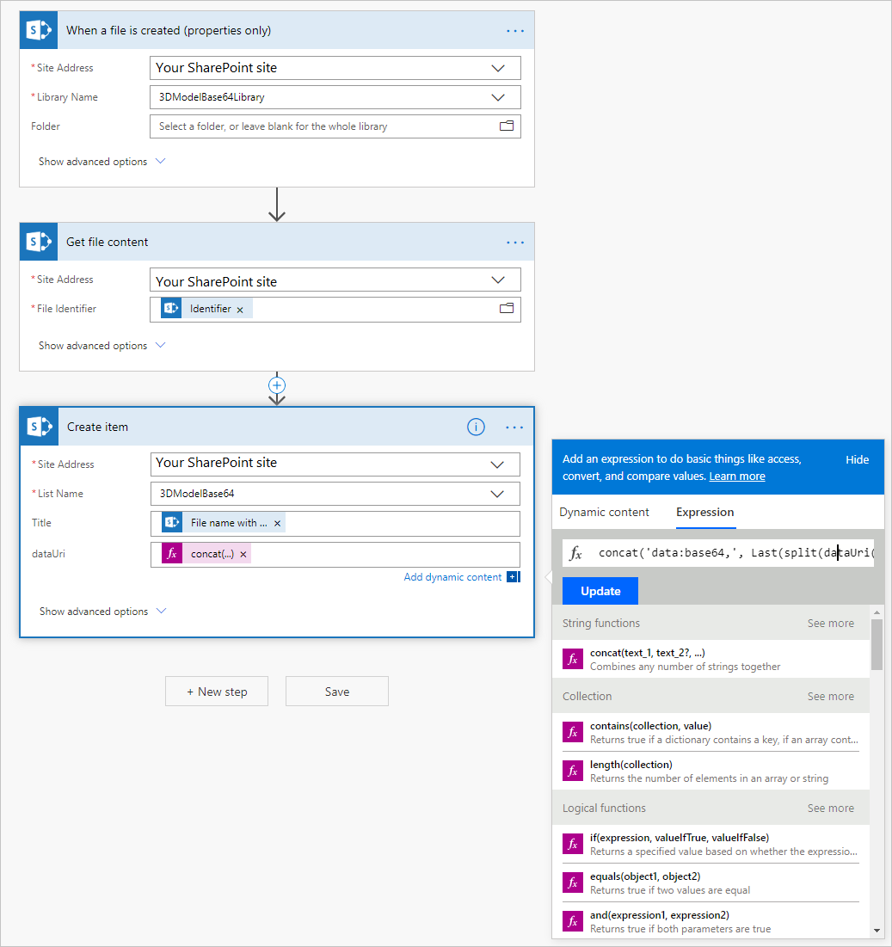Click the dataUri input field
892x947 pixels.
tap(335, 555)
